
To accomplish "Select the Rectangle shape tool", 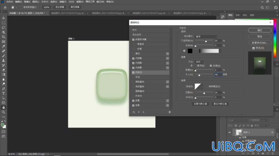I will (x=4, y=103).
